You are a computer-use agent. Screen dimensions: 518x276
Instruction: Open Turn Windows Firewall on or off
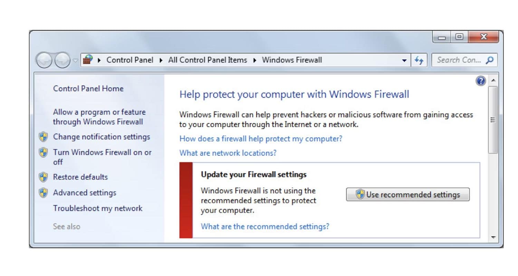[x=102, y=157]
